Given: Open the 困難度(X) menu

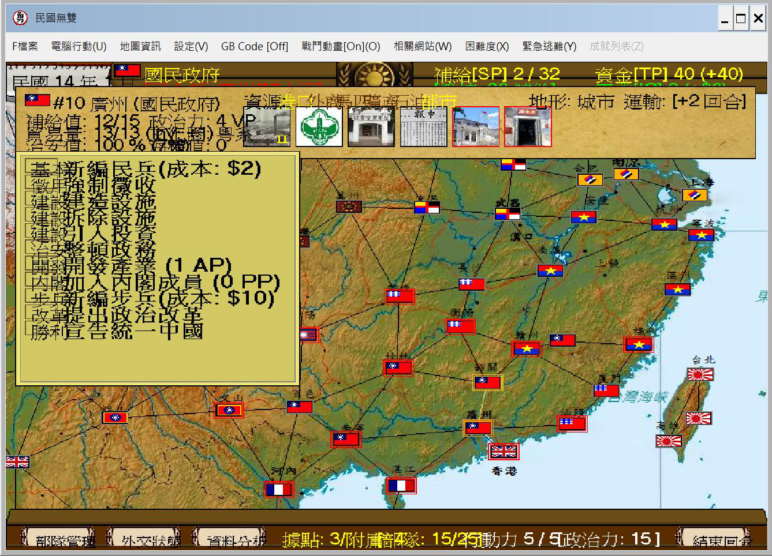Looking at the screenshot, I should 487,46.
